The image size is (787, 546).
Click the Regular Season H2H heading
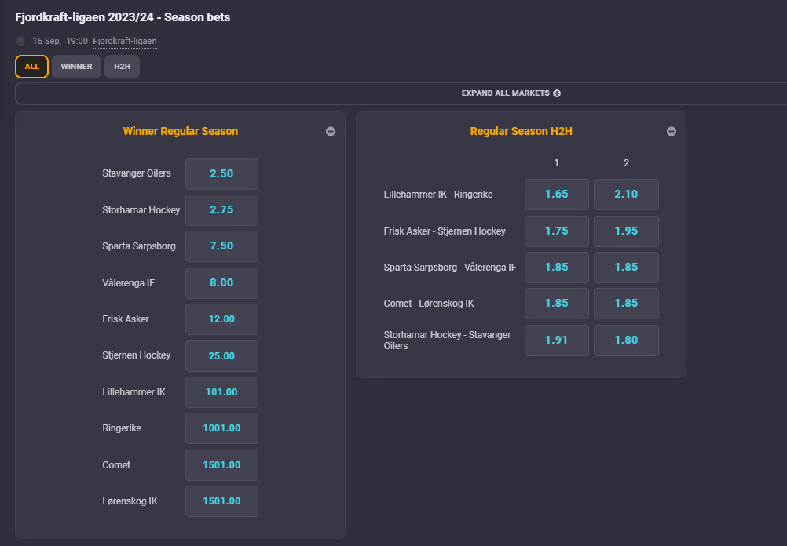tap(521, 131)
